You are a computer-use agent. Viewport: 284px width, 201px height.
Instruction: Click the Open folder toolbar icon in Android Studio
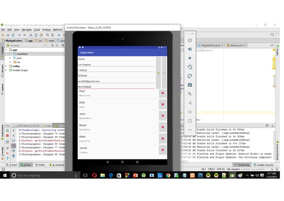[x=3, y=35]
